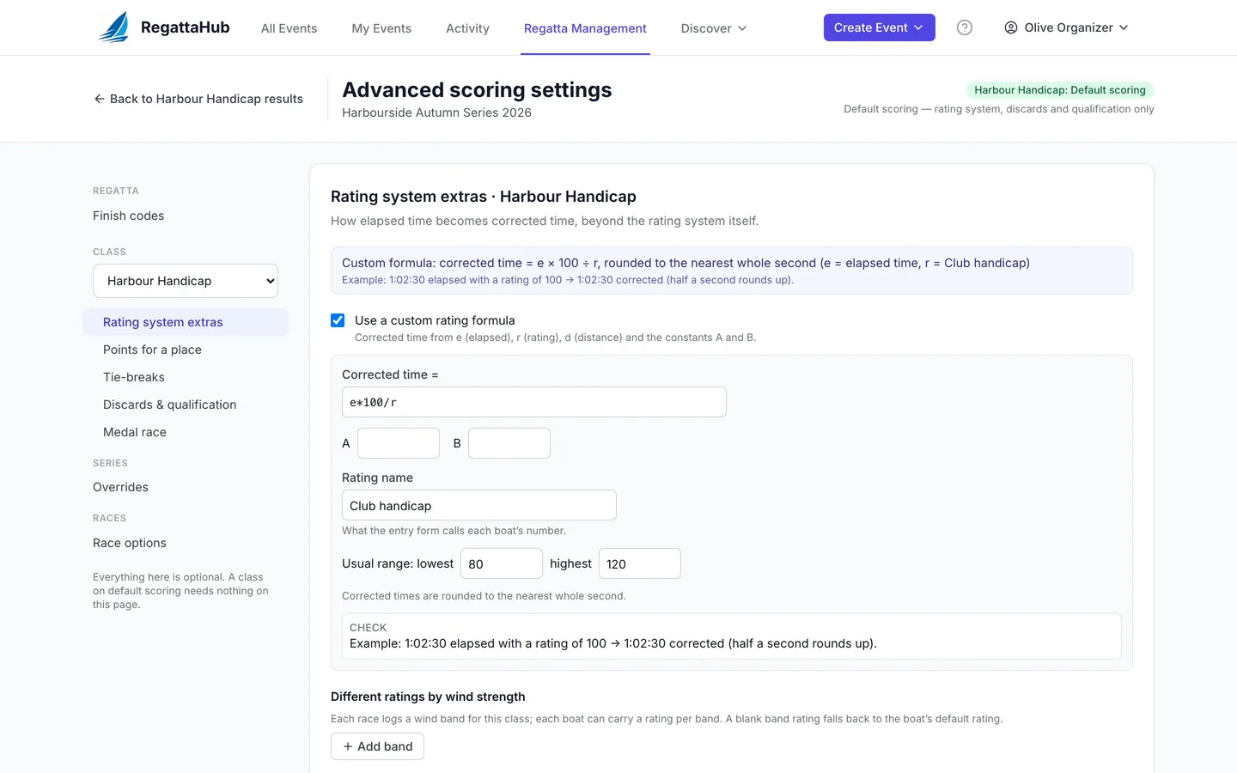The width and height of the screenshot is (1237, 773).
Task: Select Rating system extras section
Action: (x=186, y=322)
